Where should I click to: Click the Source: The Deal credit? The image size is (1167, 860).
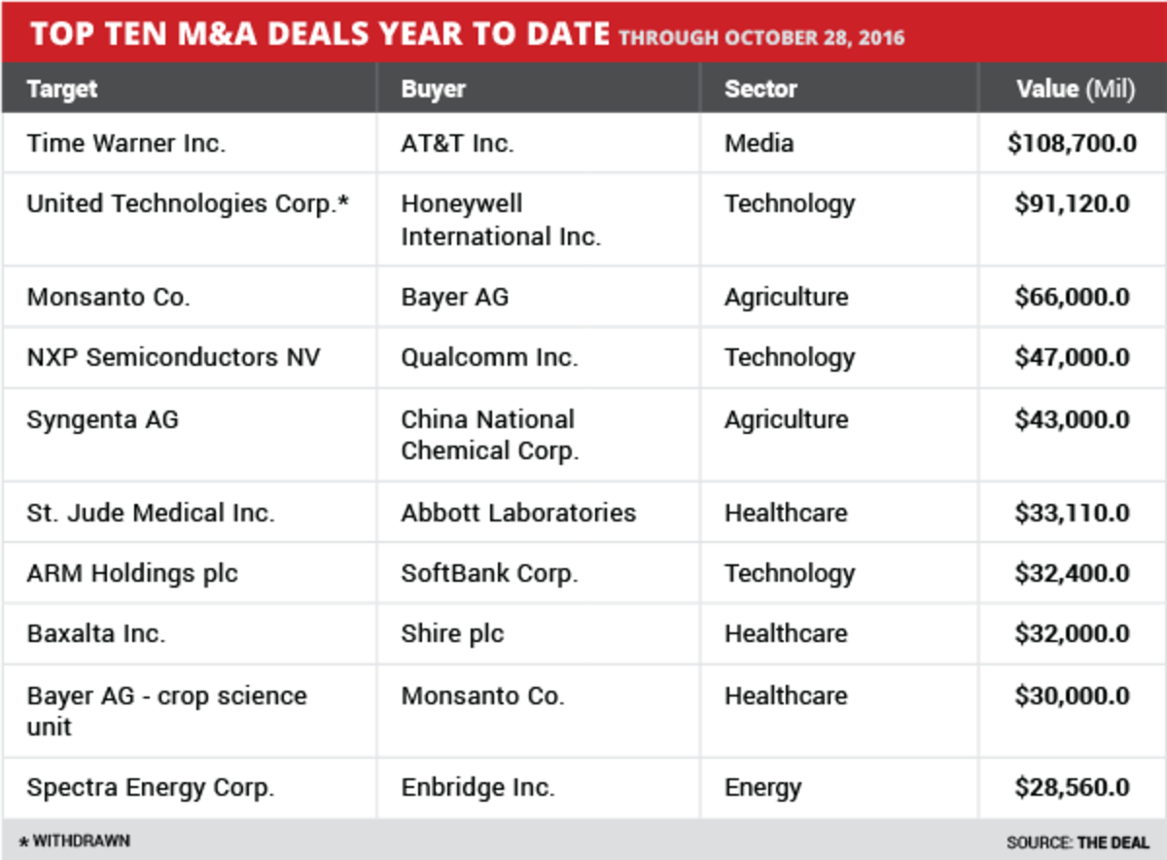[x=1078, y=842]
